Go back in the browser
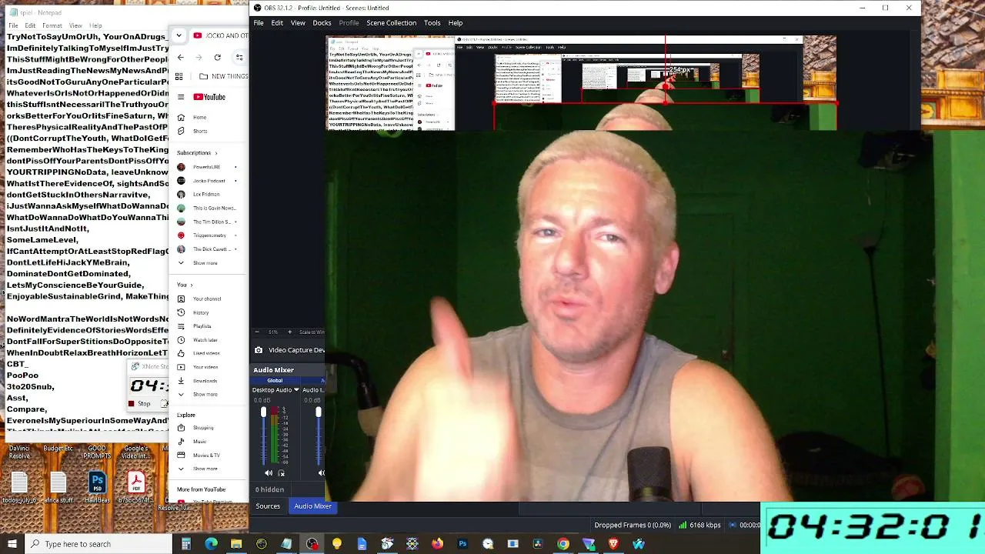This screenshot has width=985, height=554. 181,58
